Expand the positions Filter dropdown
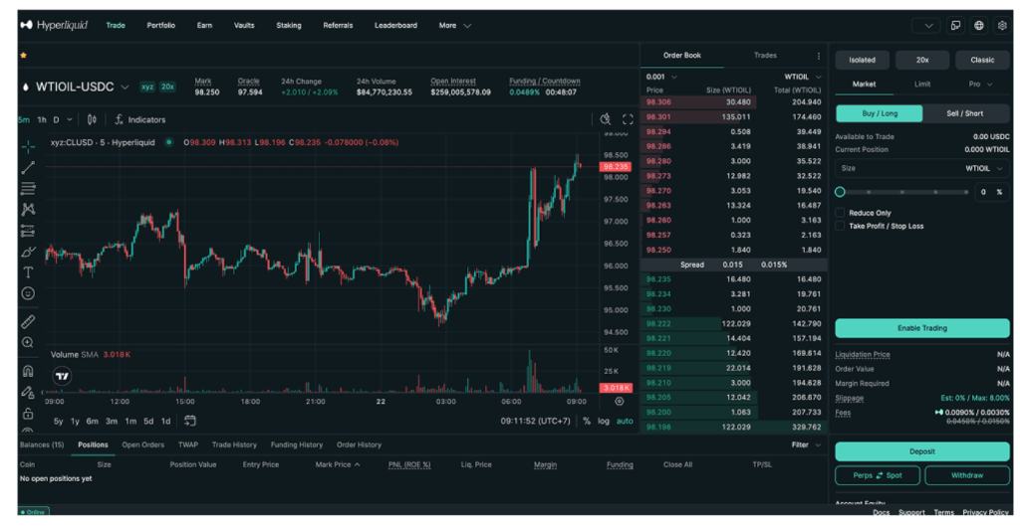The width and height of the screenshot is (1020, 532). [806, 444]
